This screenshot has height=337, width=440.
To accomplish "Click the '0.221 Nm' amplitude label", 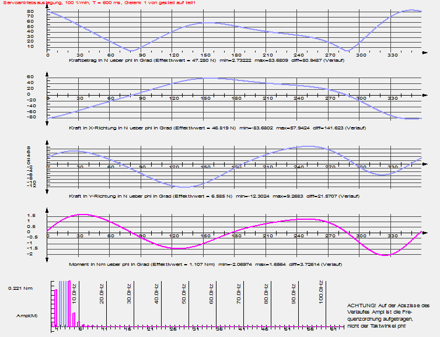I will click(x=19, y=288).
